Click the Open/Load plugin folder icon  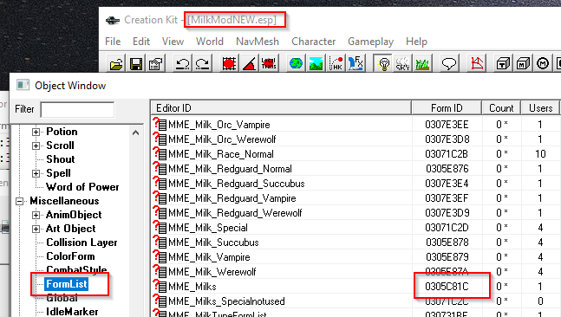pyautogui.click(x=116, y=64)
